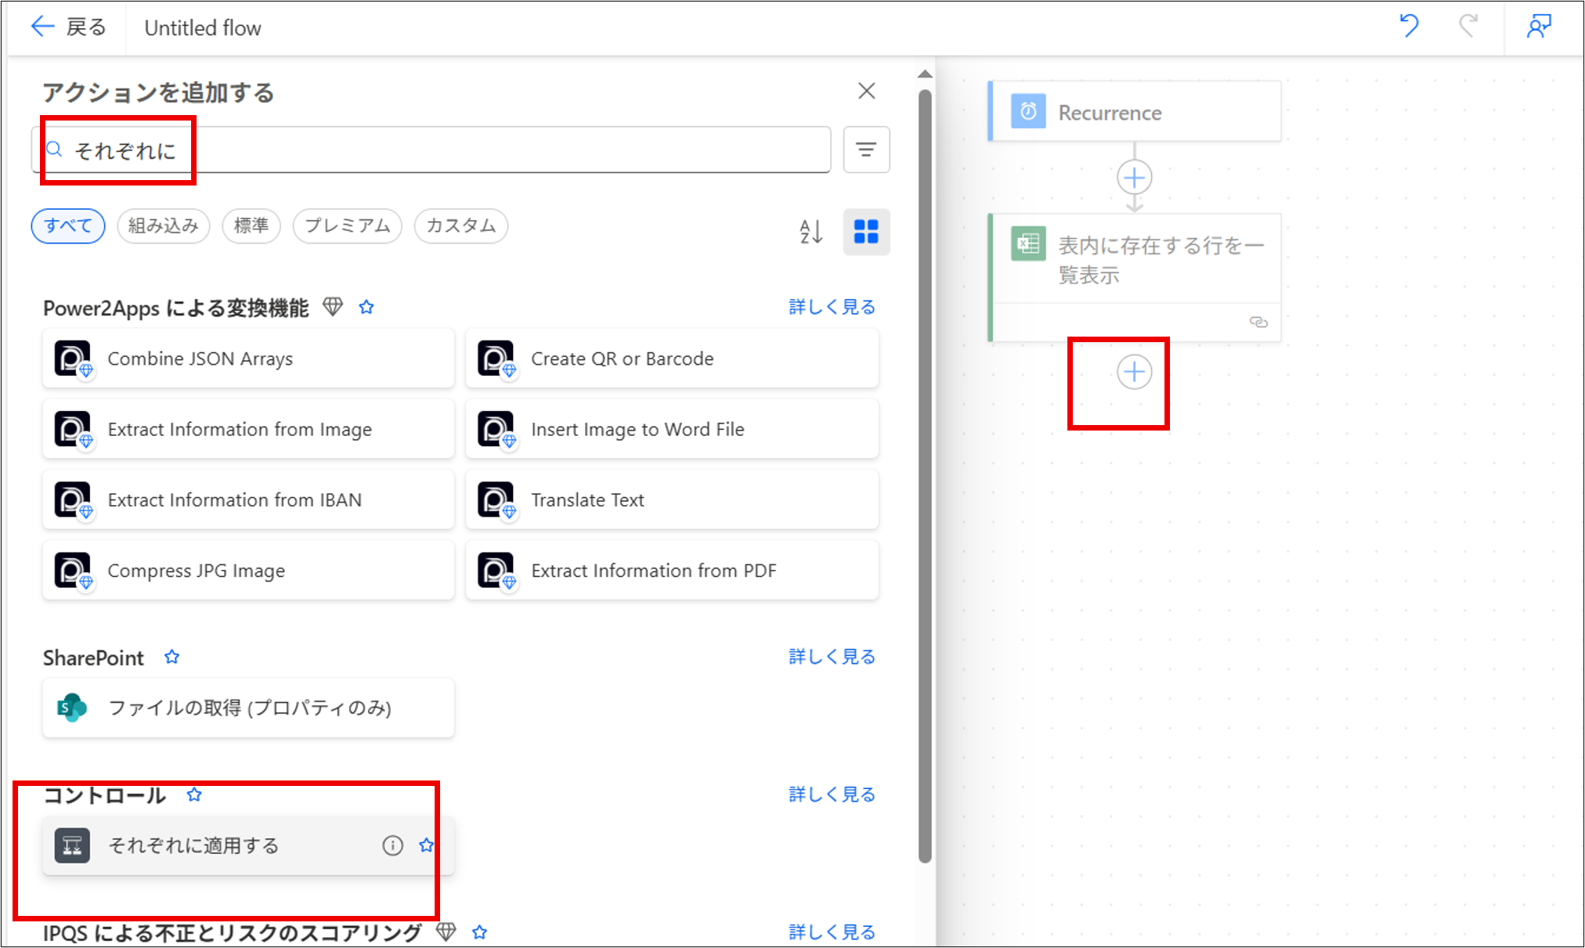Viewport: 1585px width, 948px height.
Task: Click the action search input field
Action: point(439,150)
